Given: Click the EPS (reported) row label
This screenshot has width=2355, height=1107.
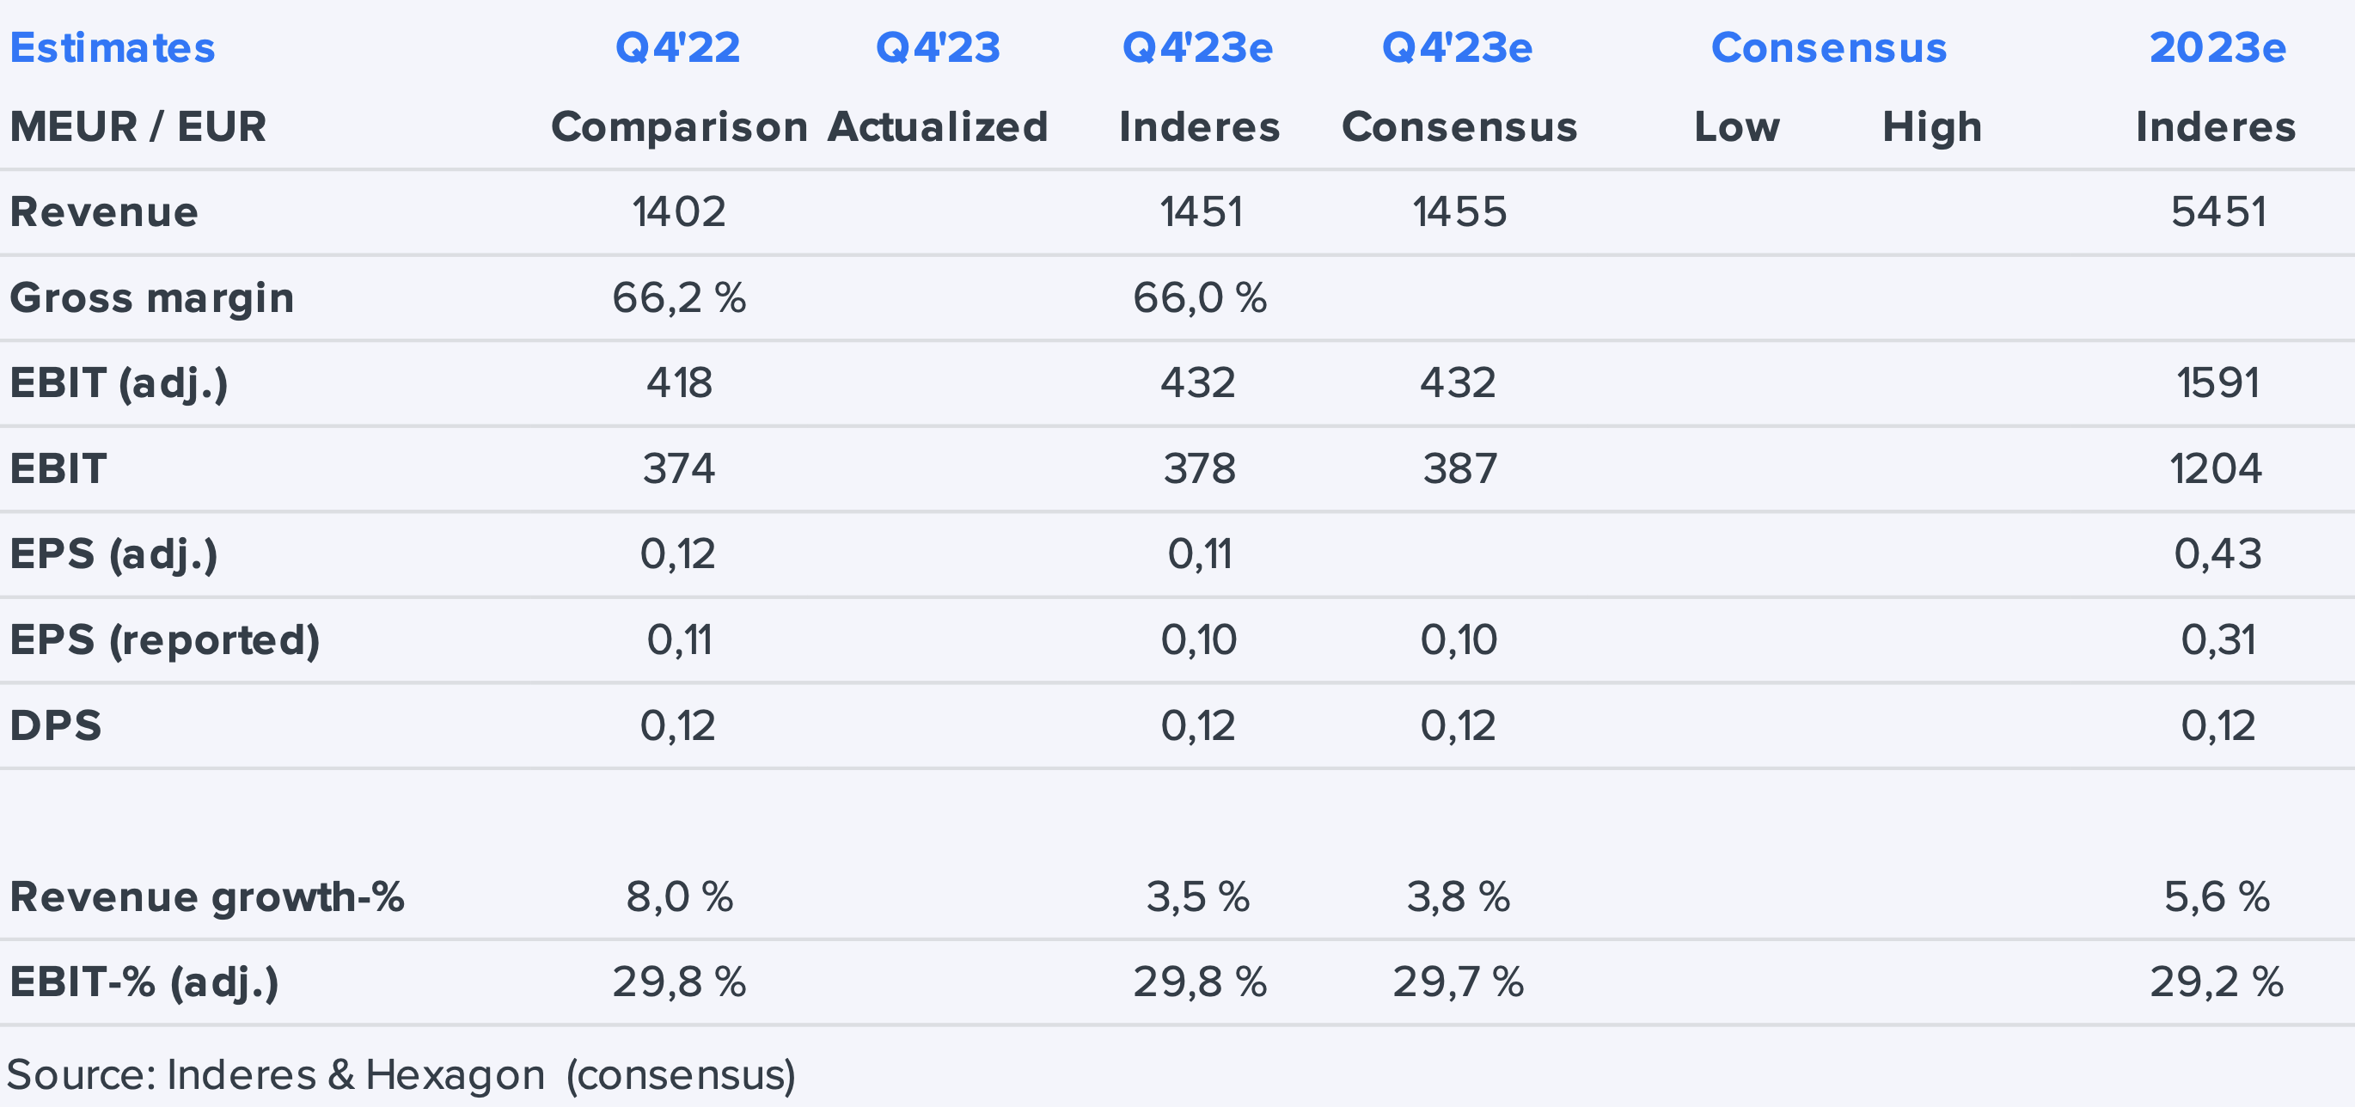Looking at the screenshot, I should [x=164, y=640].
